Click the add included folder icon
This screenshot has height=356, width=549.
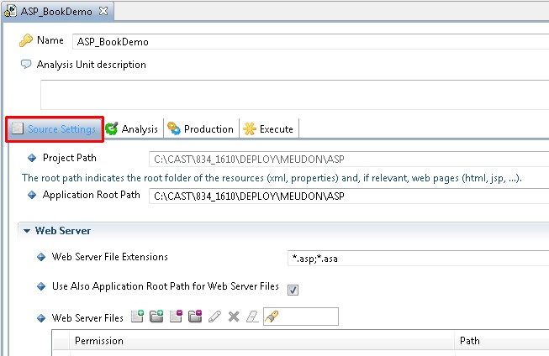156,317
